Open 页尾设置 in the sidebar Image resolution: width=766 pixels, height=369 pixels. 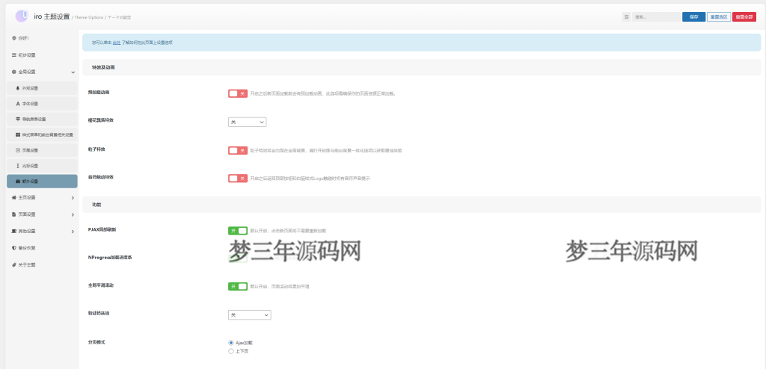[x=42, y=150]
